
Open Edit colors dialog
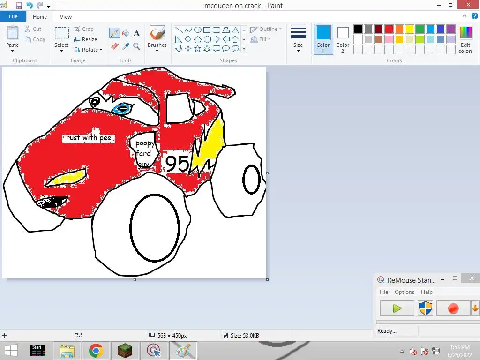[465, 40]
